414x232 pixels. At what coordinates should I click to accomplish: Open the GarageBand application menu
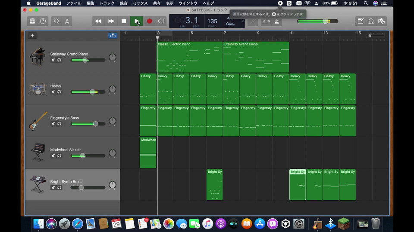click(x=49, y=3)
